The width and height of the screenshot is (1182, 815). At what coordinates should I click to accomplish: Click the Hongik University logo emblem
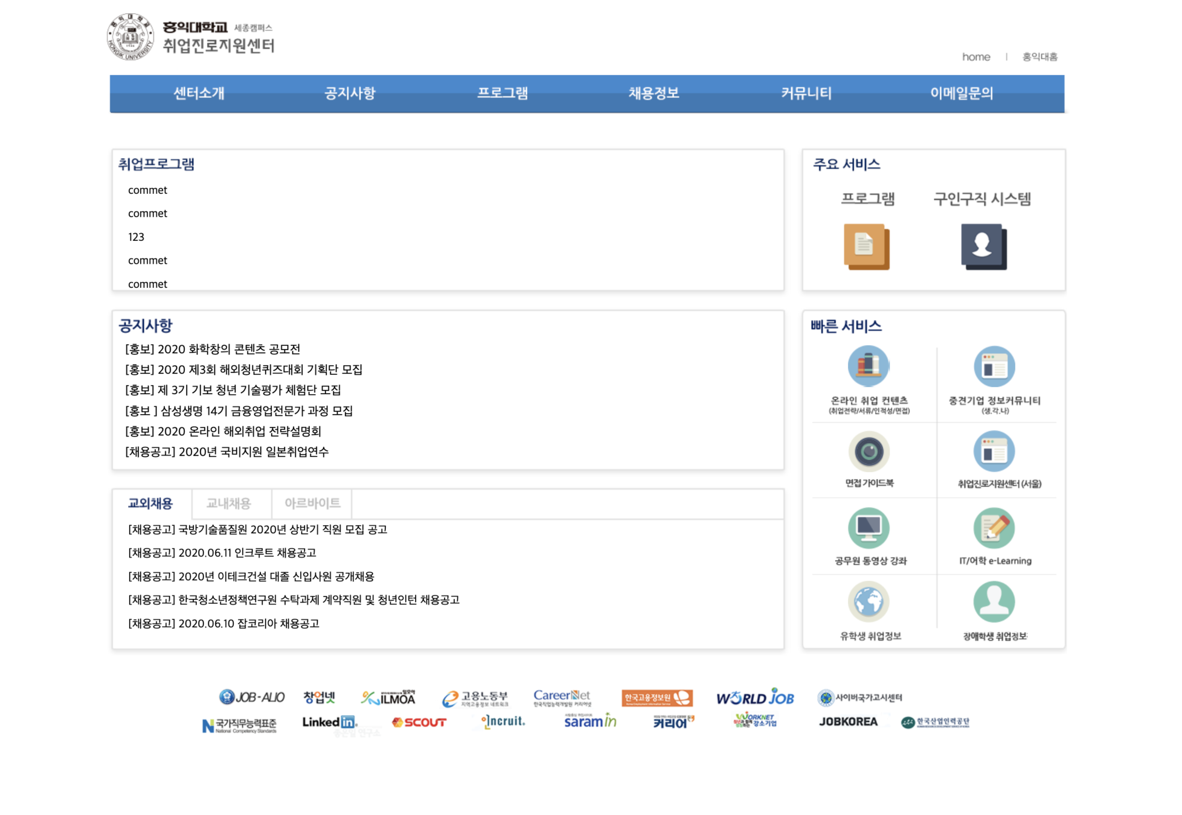click(130, 36)
